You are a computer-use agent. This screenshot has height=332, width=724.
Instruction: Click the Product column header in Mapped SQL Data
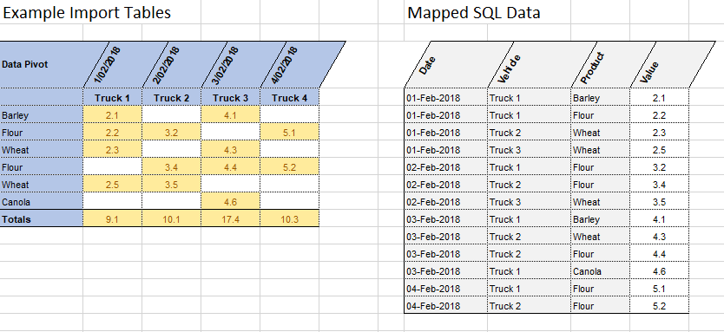[x=592, y=68]
